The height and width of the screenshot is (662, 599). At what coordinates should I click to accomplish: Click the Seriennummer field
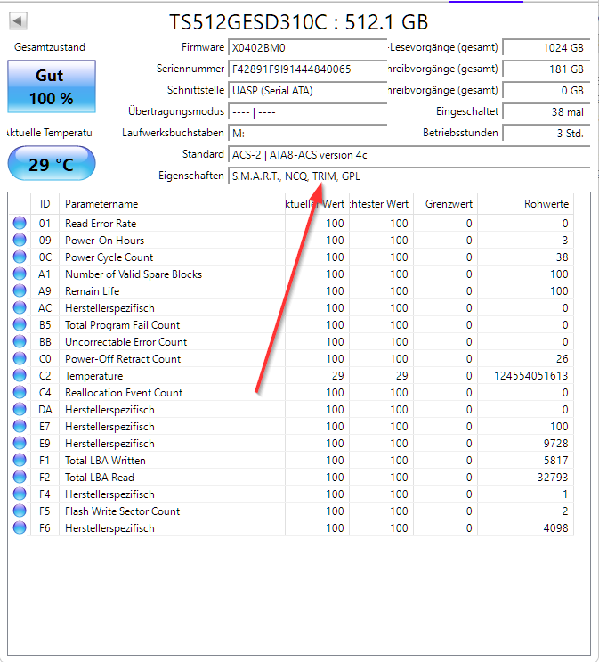[308, 69]
